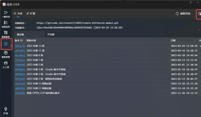This screenshot has height=117, width=201.
Task: Click the 版本 ID column header
Action: pos(19,40)
